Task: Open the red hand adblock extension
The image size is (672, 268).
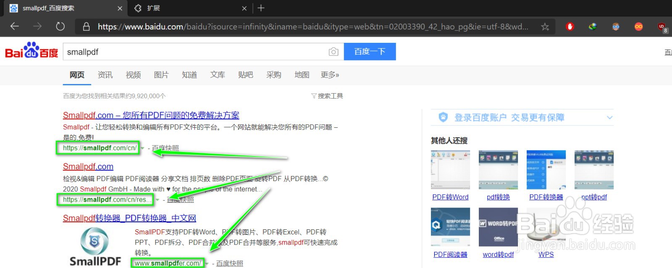Action: coord(570,26)
